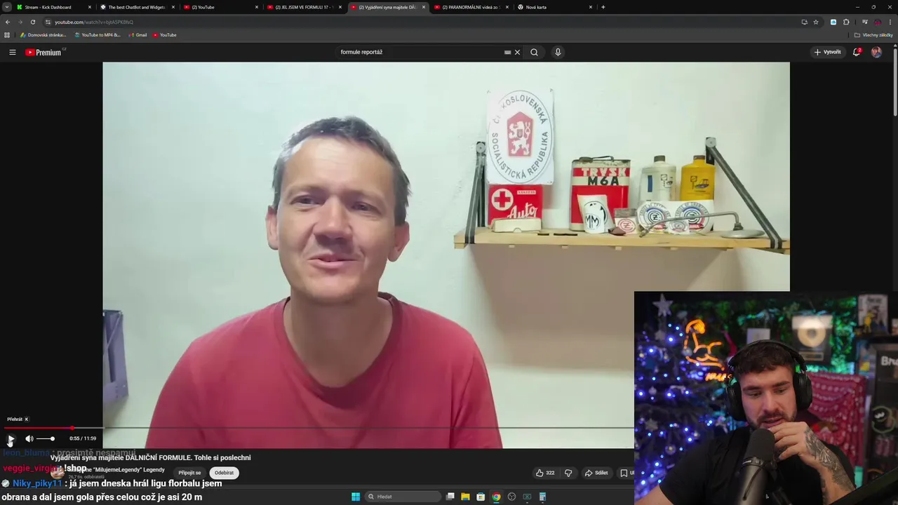Submit search with magnifier button
Viewport: 898px width, 505px height.
pos(534,52)
